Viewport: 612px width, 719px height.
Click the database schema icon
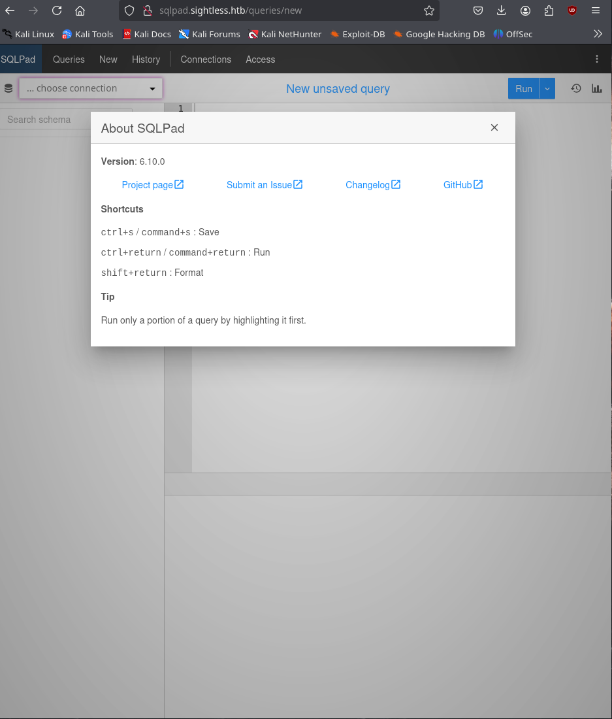[8, 88]
